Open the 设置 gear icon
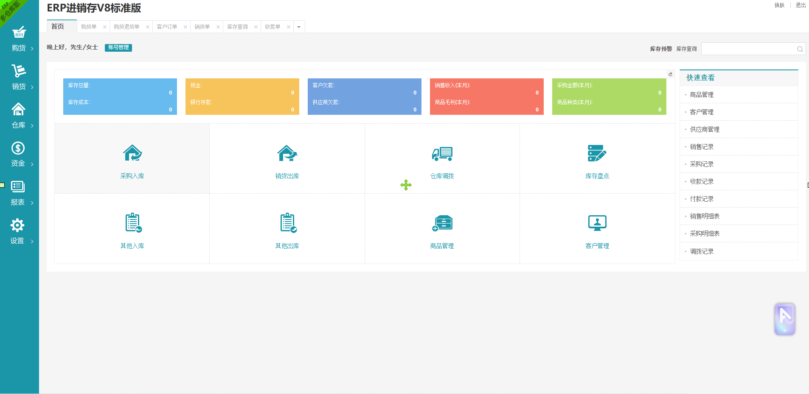This screenshot has width=809, height=394. [x=17, y=225]
